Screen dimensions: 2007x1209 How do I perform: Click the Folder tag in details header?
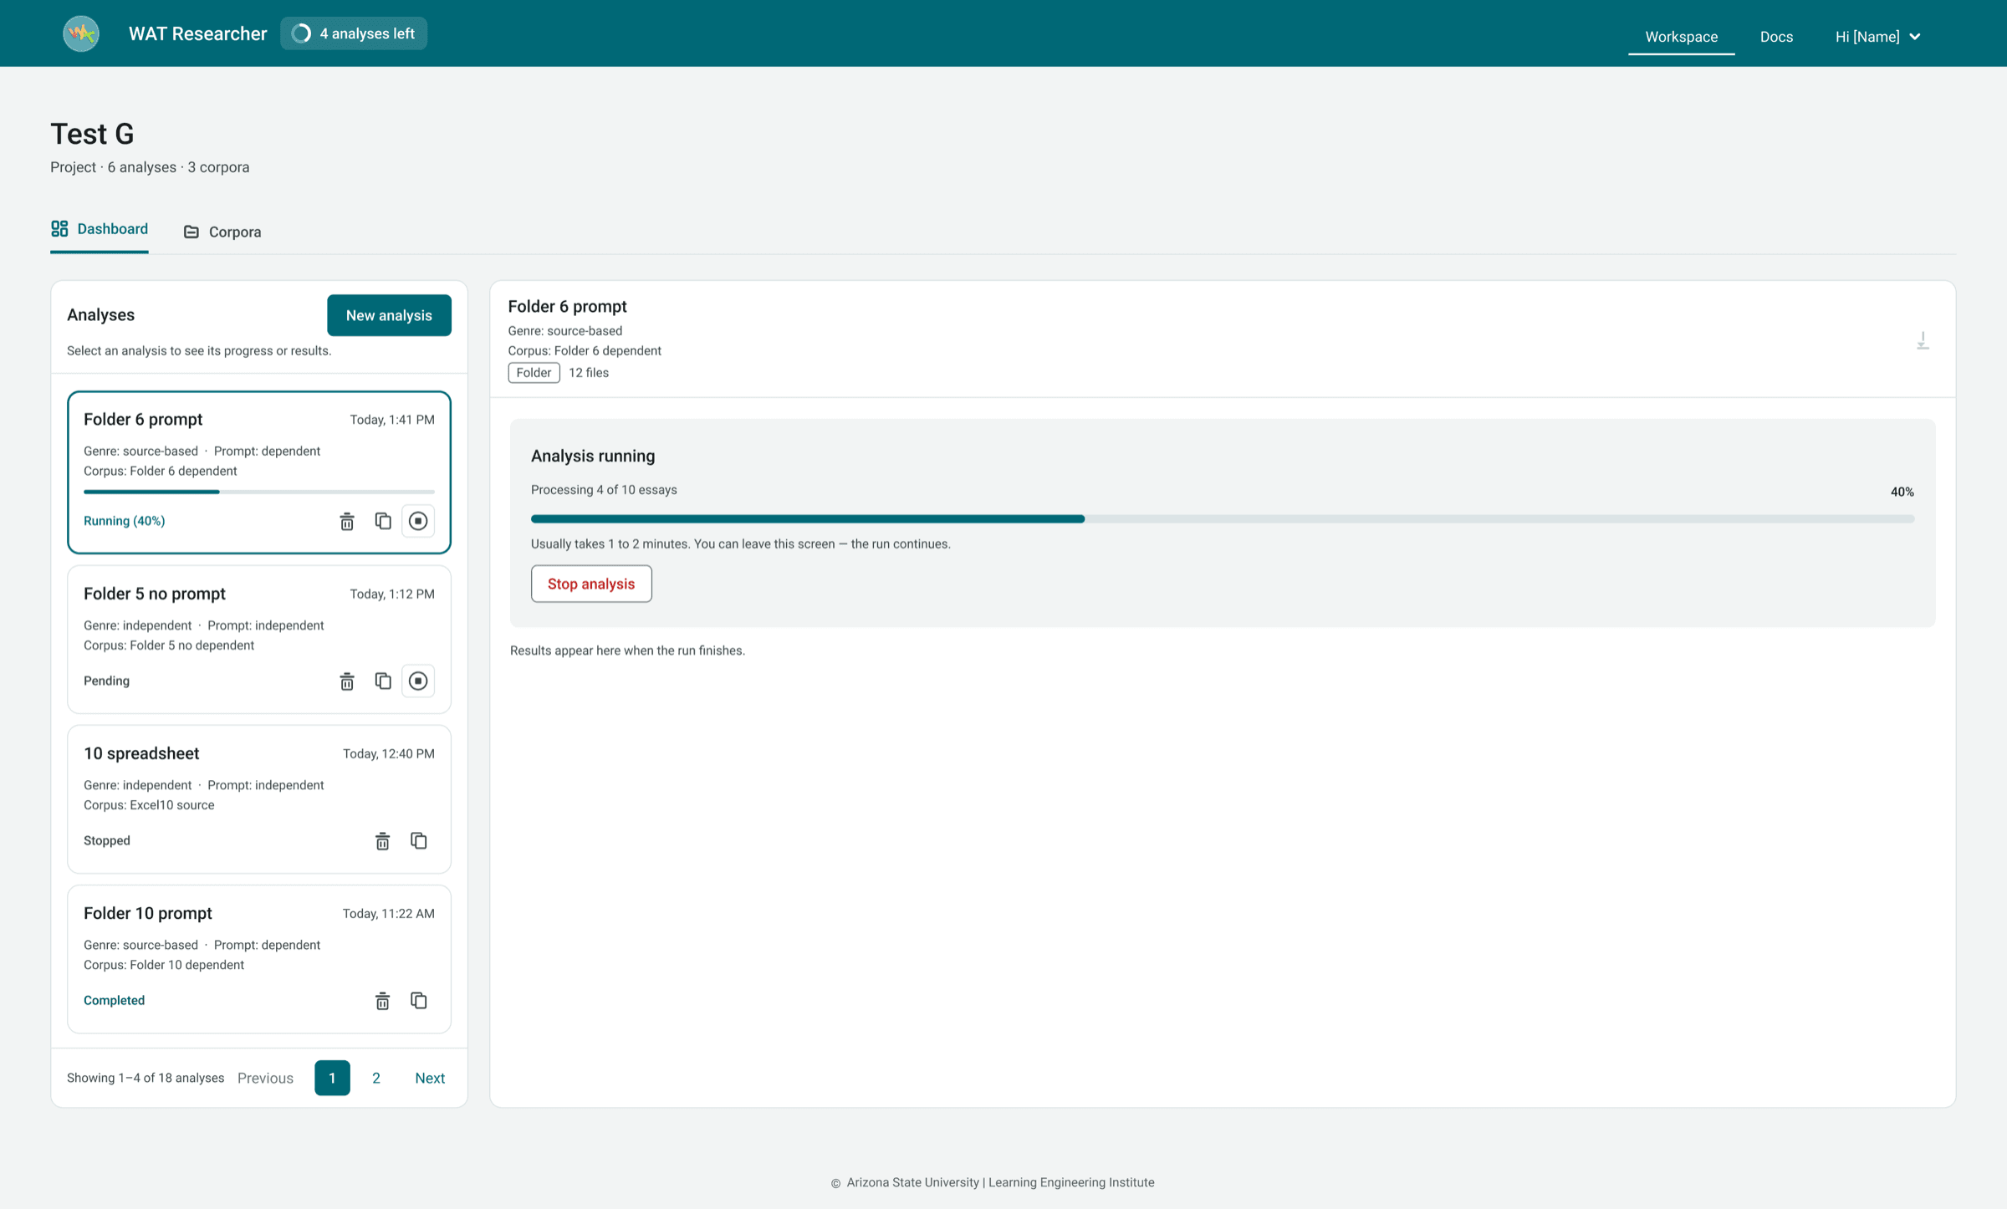(534, 373)
